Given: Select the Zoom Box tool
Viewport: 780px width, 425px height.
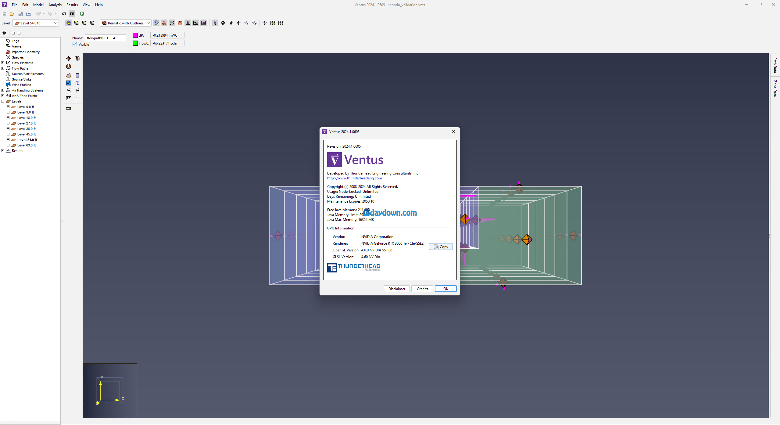Looking at the screenshot, I should tap(255, 23).
